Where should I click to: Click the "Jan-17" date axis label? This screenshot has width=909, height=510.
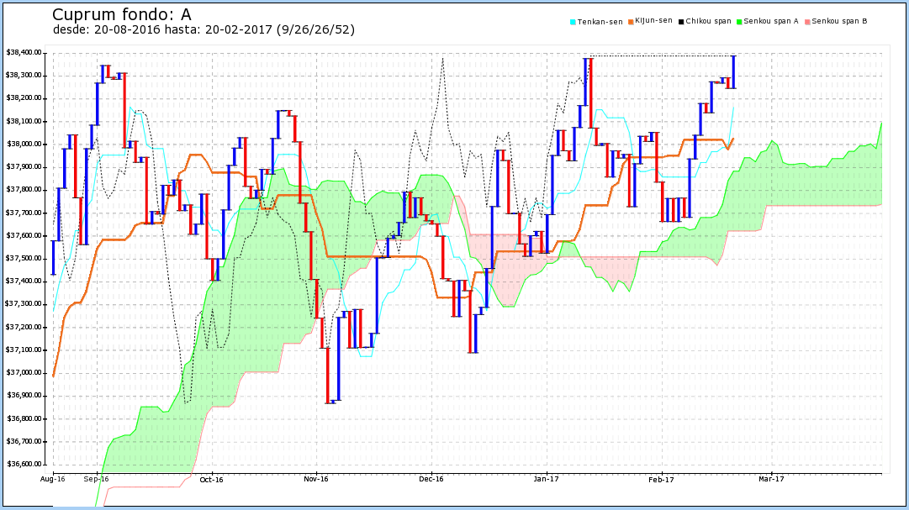546,479
